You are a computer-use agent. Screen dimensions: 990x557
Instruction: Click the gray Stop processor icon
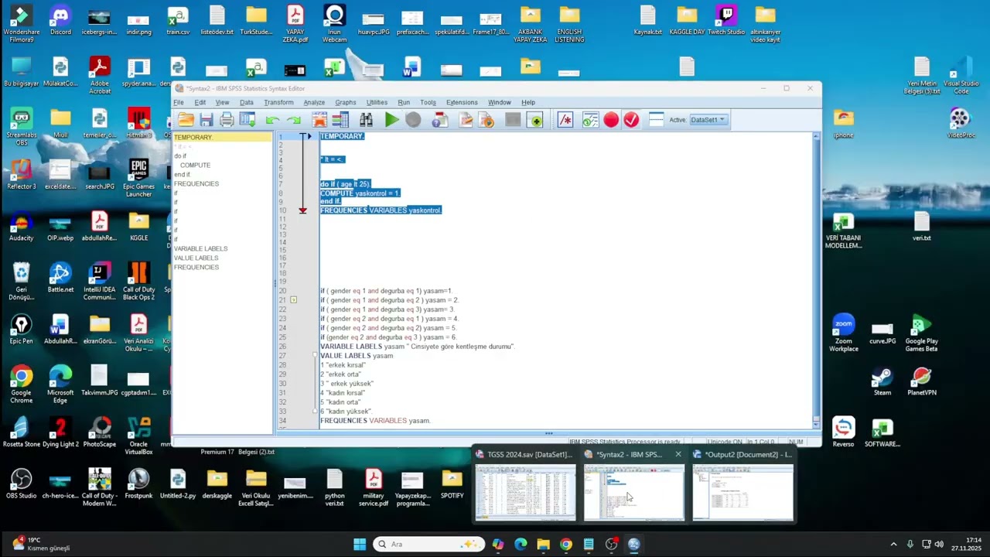click(x=413, y=120)
